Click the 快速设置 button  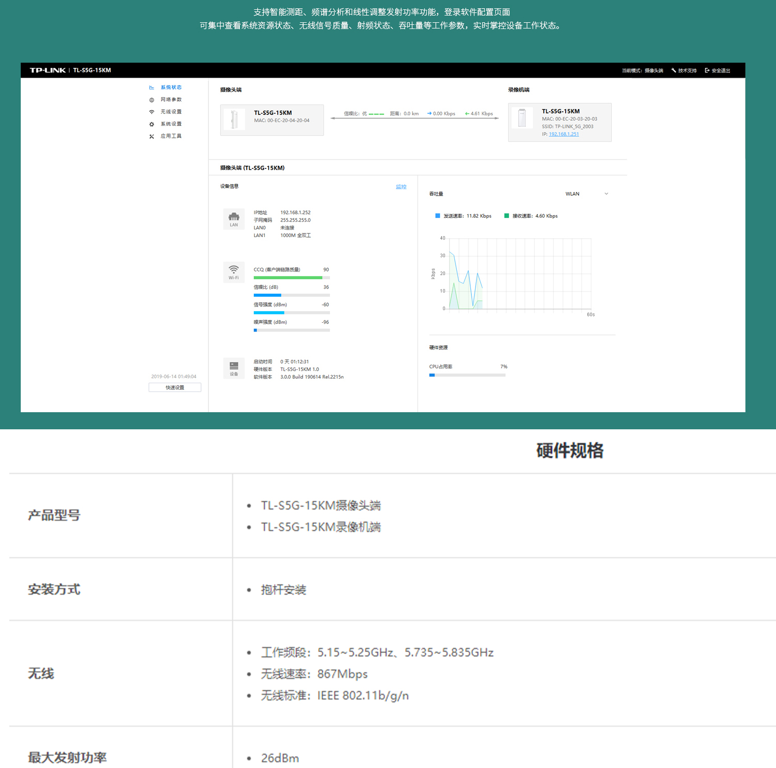pos(175,387)
